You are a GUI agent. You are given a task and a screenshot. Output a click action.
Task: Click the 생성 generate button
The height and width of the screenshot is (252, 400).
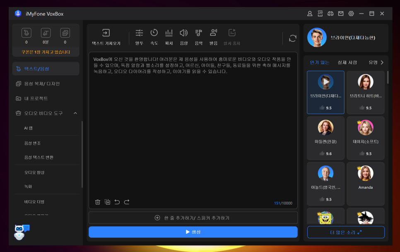point(193,232)
